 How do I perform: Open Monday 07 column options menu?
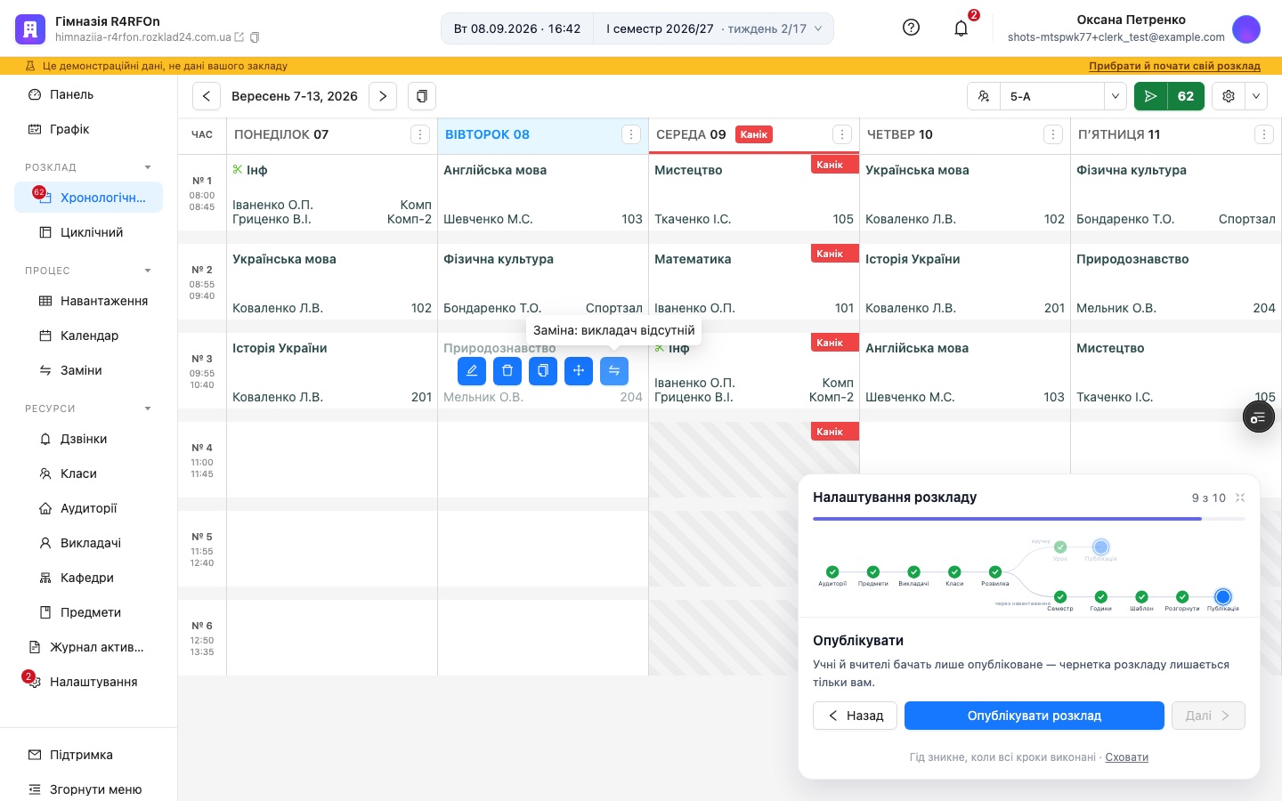420,134
